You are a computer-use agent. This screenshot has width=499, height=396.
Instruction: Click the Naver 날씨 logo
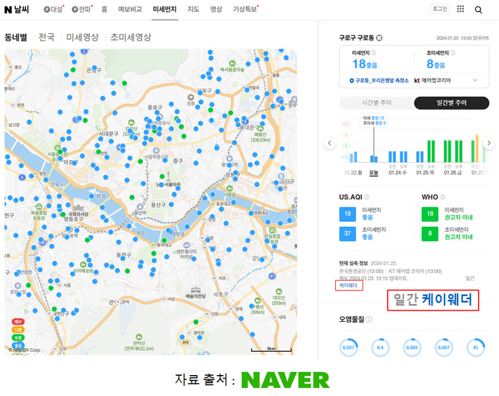click(x=17, y=9)
